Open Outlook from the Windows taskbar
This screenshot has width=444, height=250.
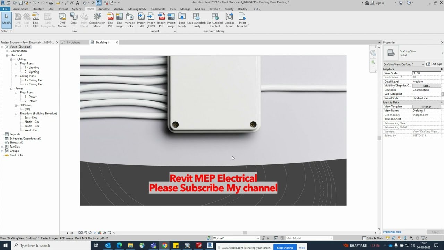(x=108, y=245)
